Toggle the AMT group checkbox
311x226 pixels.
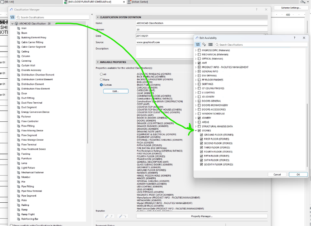pos(199,63)
